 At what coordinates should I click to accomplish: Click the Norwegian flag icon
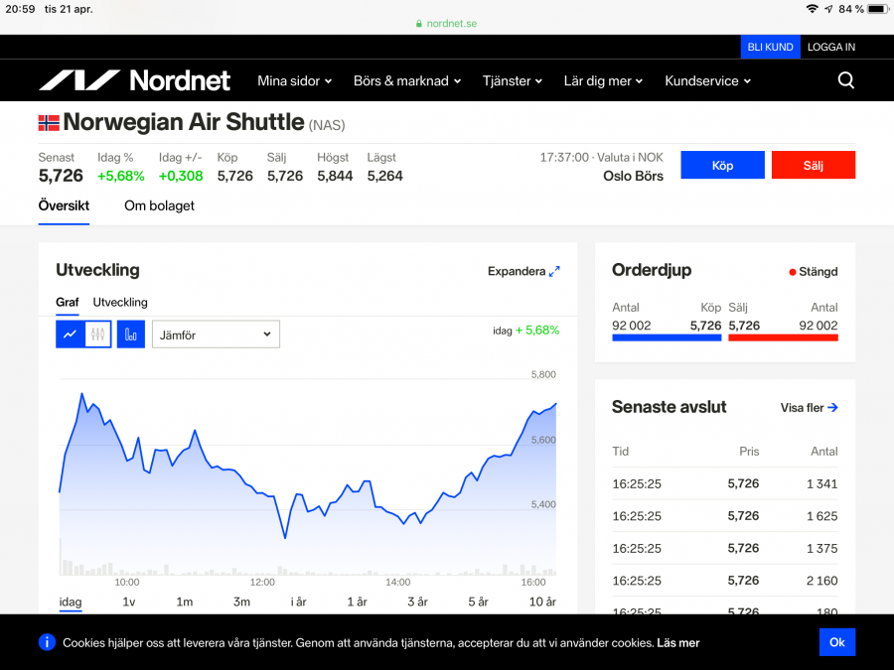pos(49,123)
